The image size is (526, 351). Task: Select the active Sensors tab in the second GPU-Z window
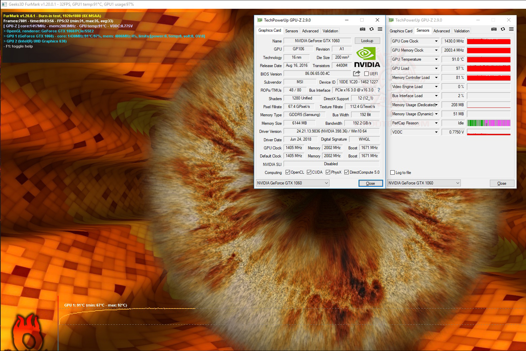tap(423, 30)
